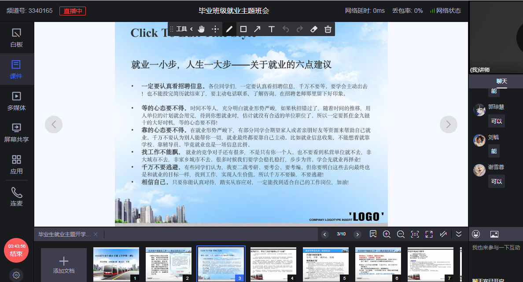This screenshot has width=523, height=282.
Task: Choose the rectangle shape tool
Action: tap(243, 29)
